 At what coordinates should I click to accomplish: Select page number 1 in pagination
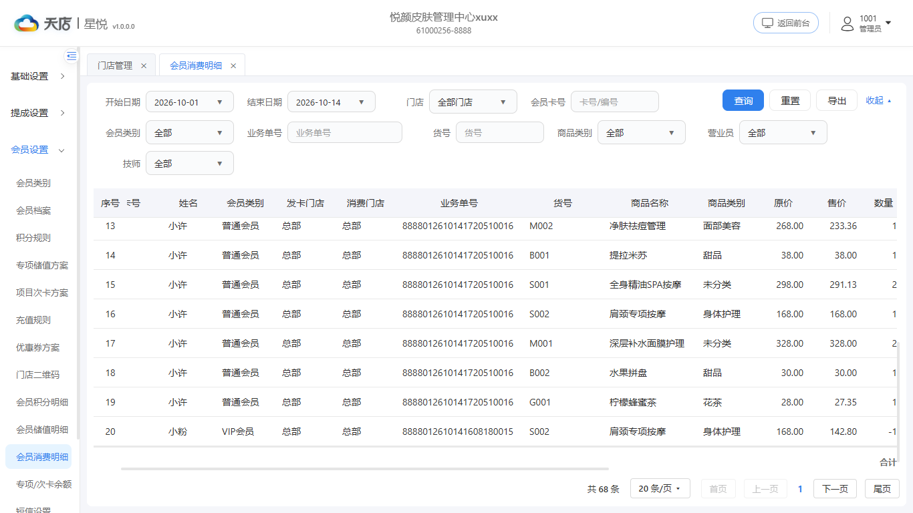click(x=800, y=489)
